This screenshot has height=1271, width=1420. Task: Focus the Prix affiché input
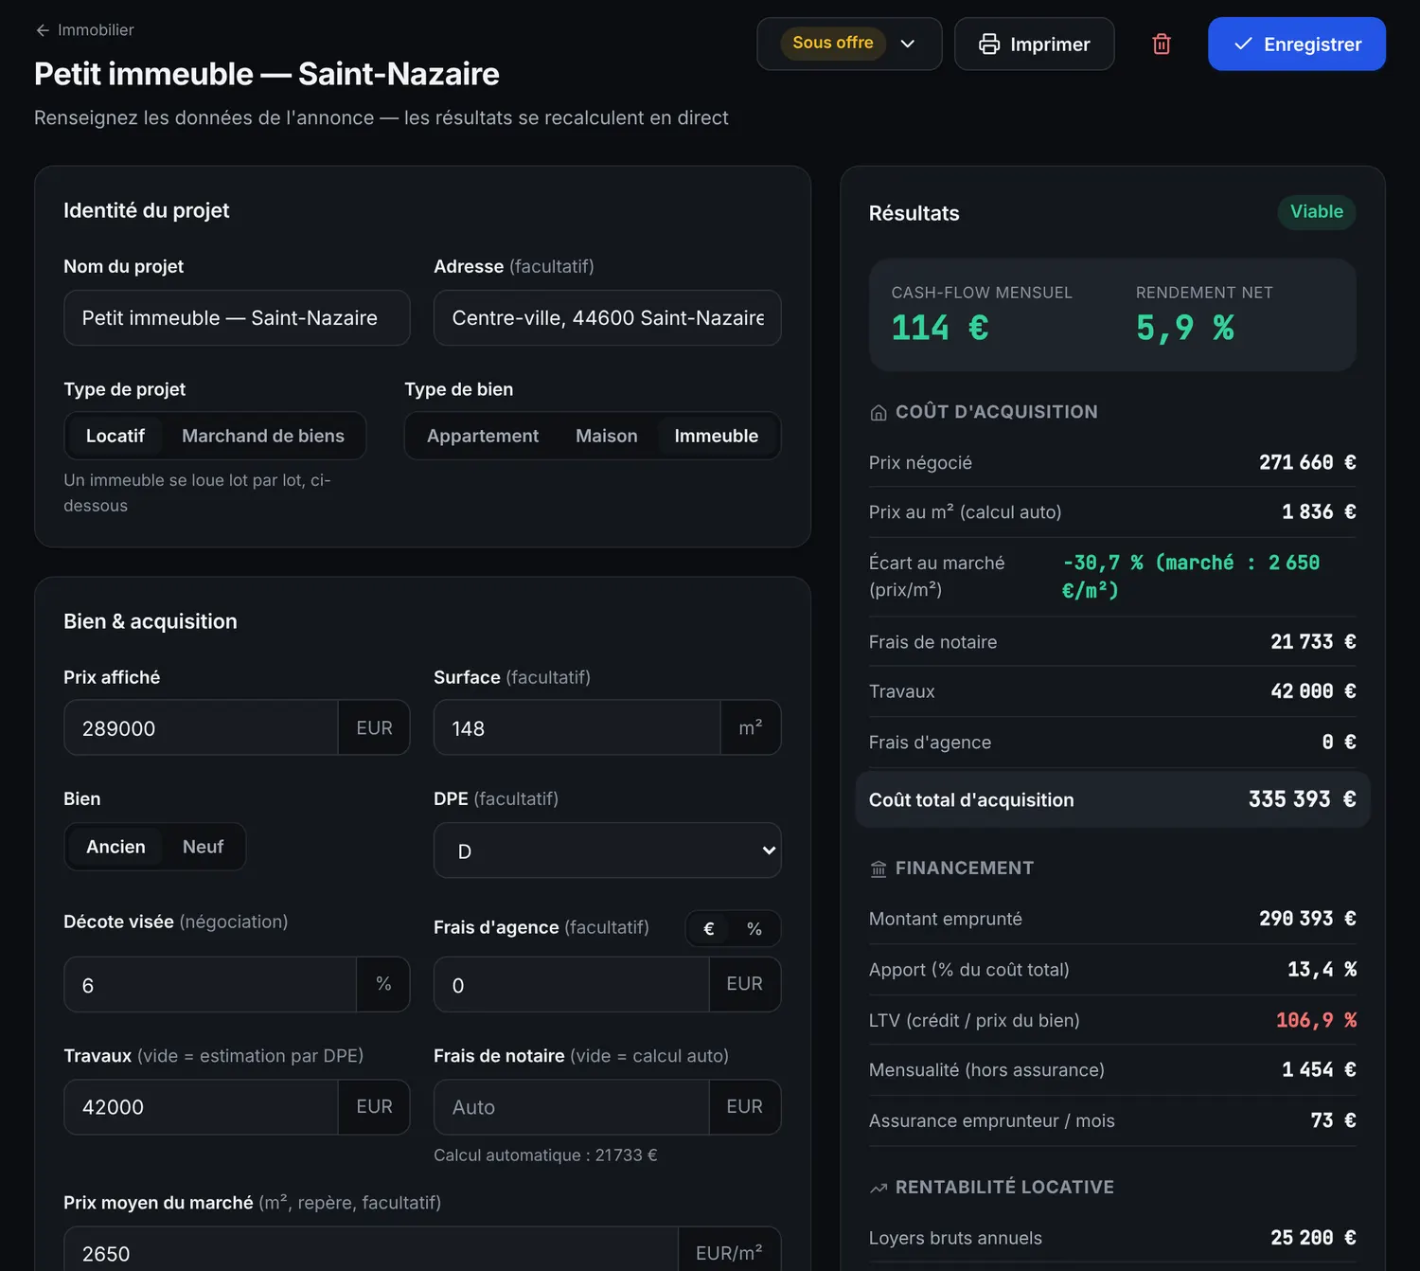[x=201, y=727]
